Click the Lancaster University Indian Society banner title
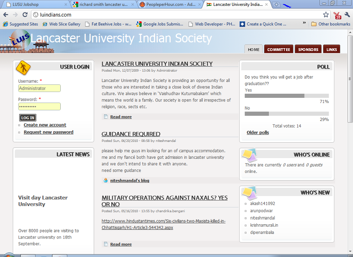 [121, 39]
